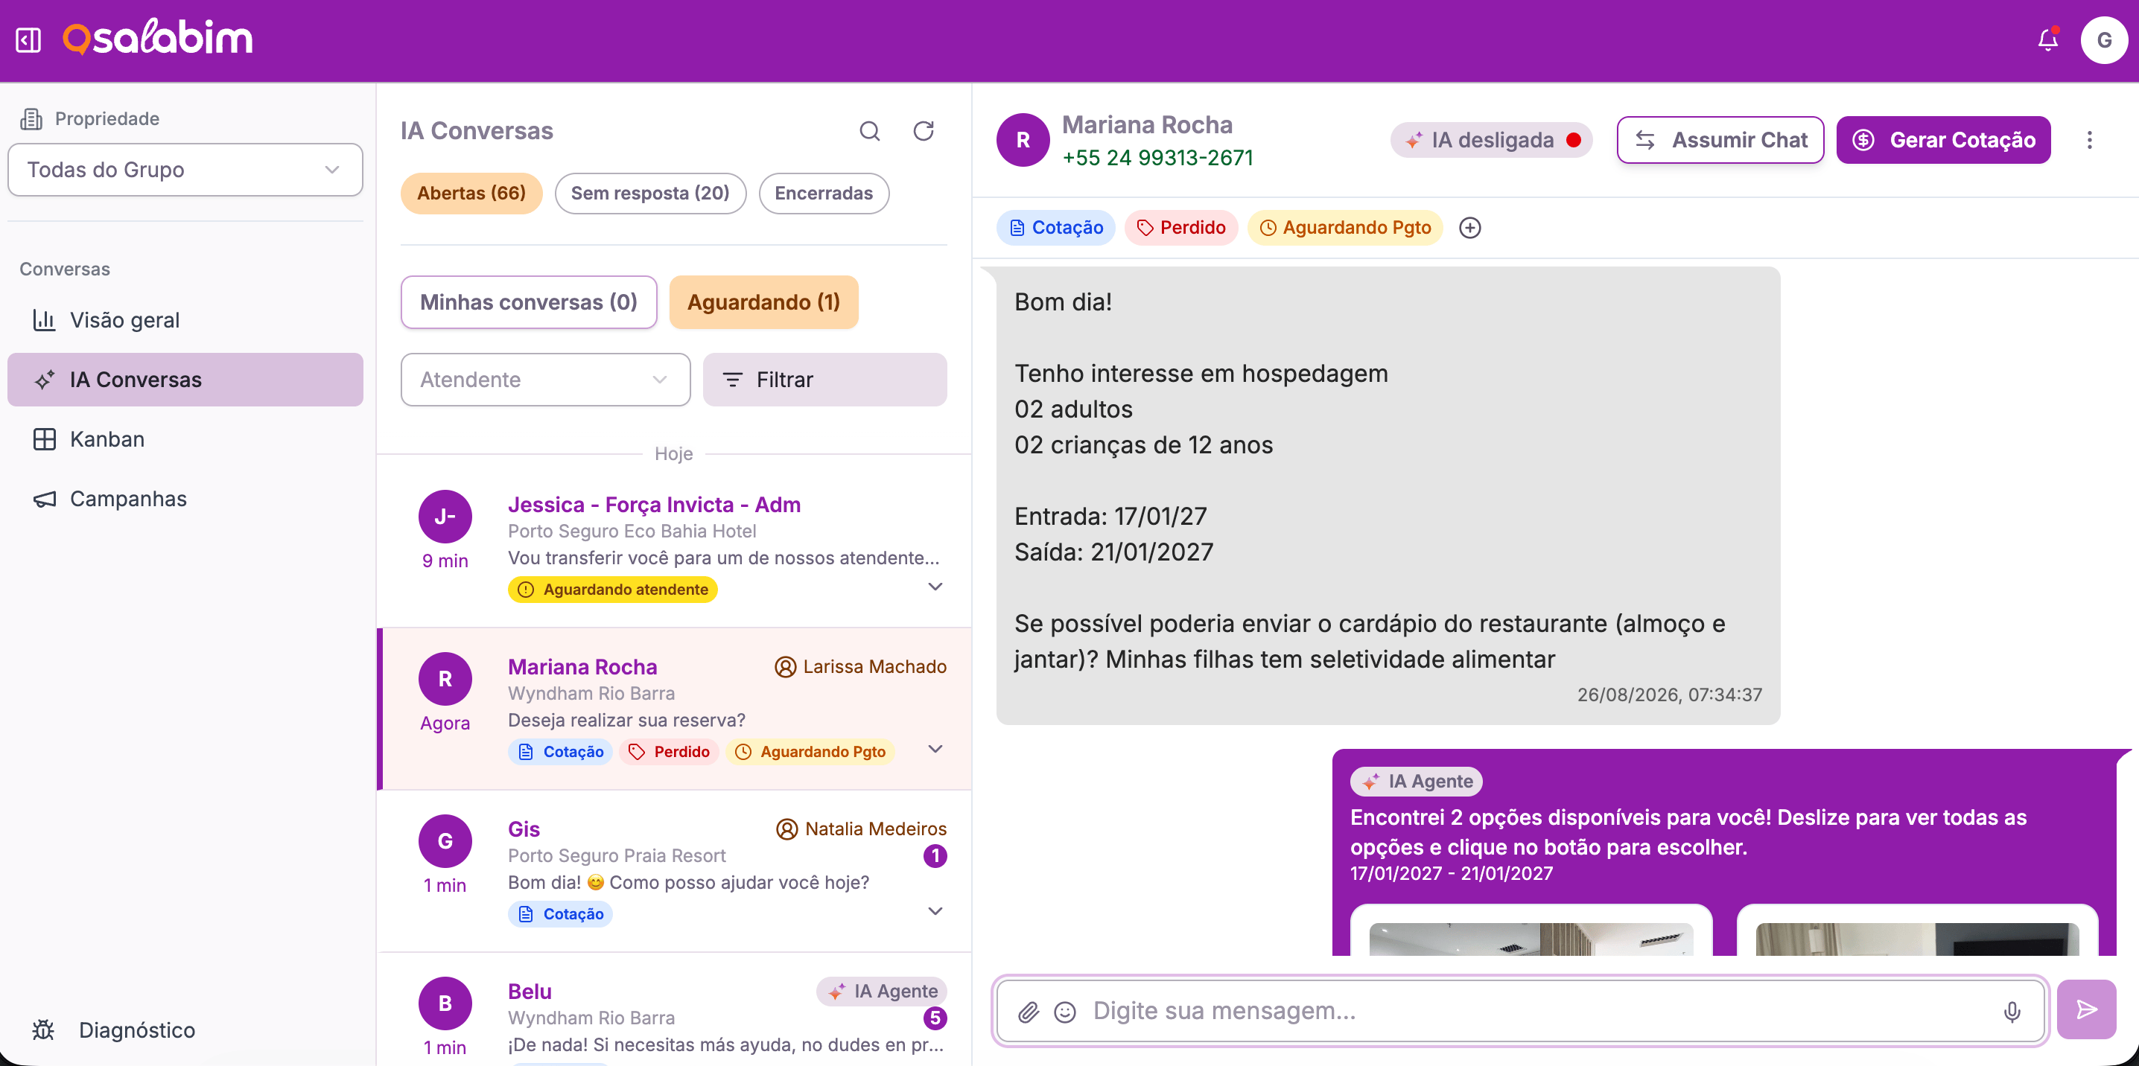Click the Filtrar button
Screen dimensions: 2139x1066
[x=824, y=380]
